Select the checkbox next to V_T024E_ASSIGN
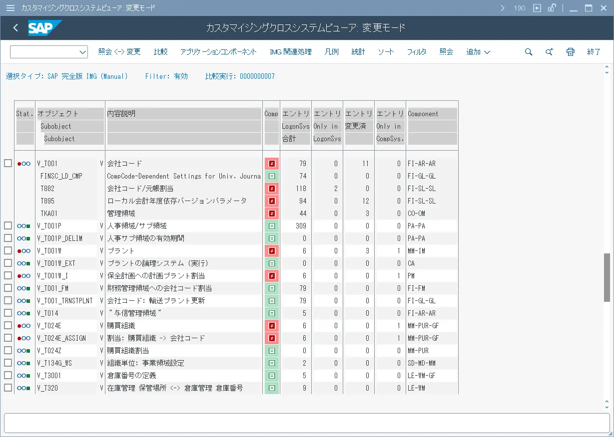This screenshot has width=614, height=437. [8, 338]
